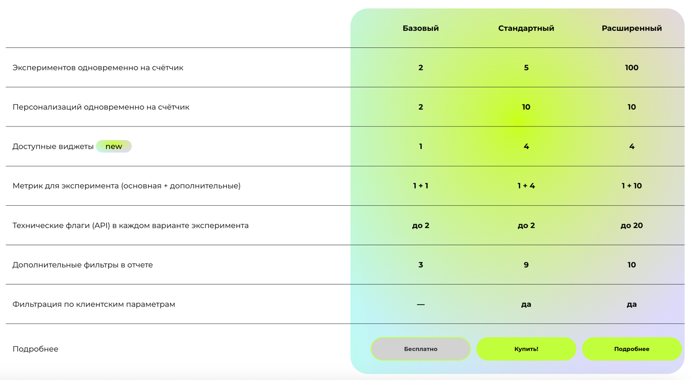Click the Экспериментов одновременно на счётчик label

tap(98, 68)
